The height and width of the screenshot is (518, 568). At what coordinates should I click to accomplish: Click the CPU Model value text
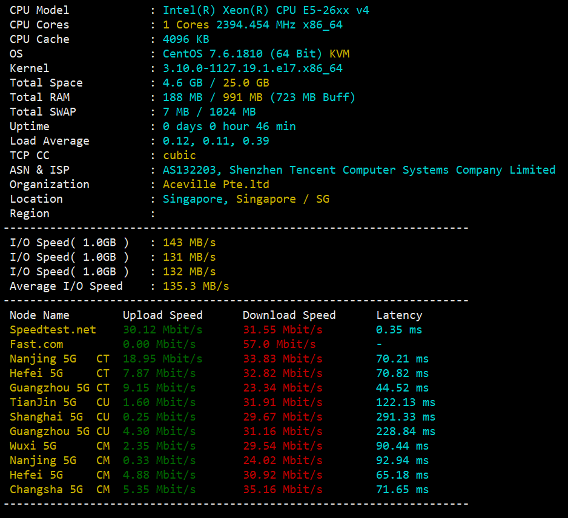[266, 10]
